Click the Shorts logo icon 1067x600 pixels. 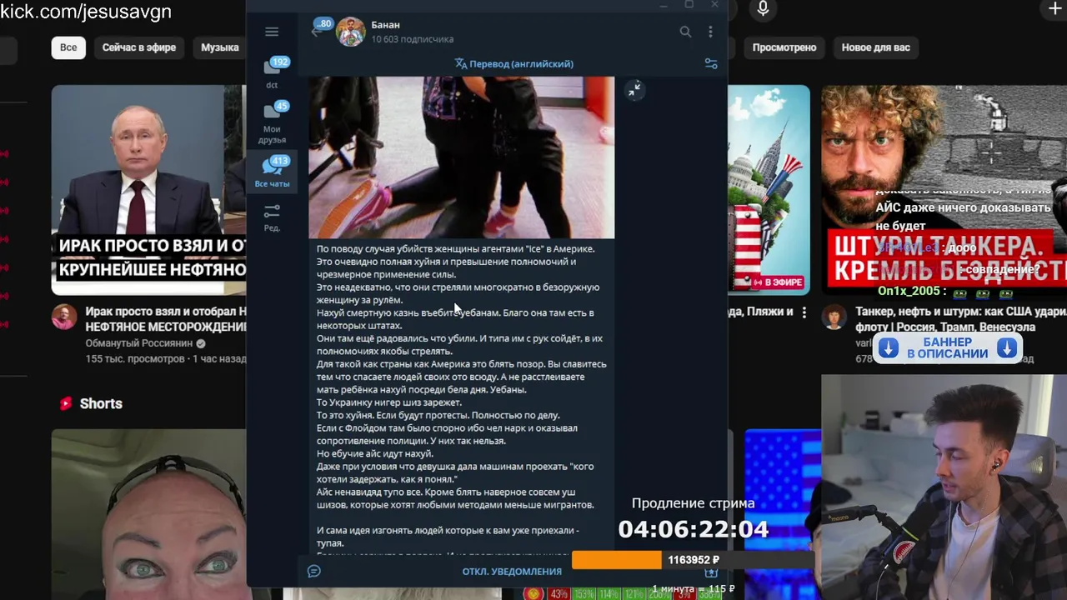coord(66,403)
